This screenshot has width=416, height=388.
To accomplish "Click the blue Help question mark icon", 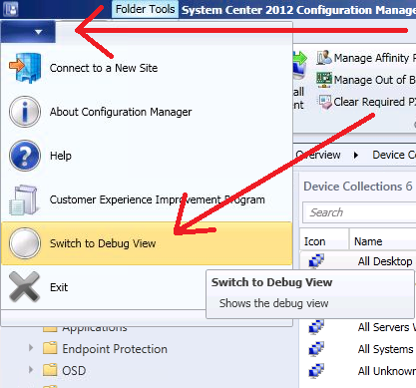I will 25,156.
